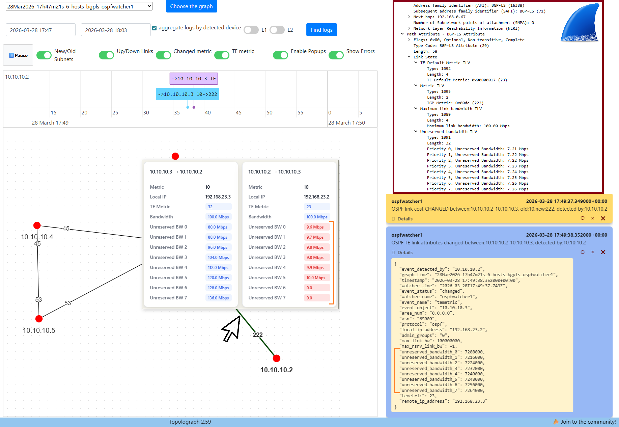Click the 10.10.10.2 timeline row label
This screenshot has height=427, width=619.
pos(17,77)
